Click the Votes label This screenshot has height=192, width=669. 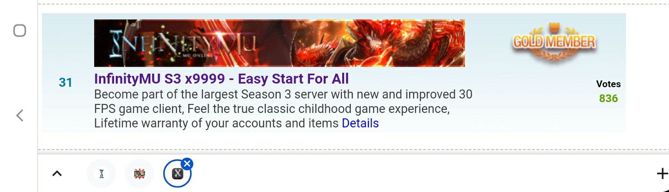point(608,84)
